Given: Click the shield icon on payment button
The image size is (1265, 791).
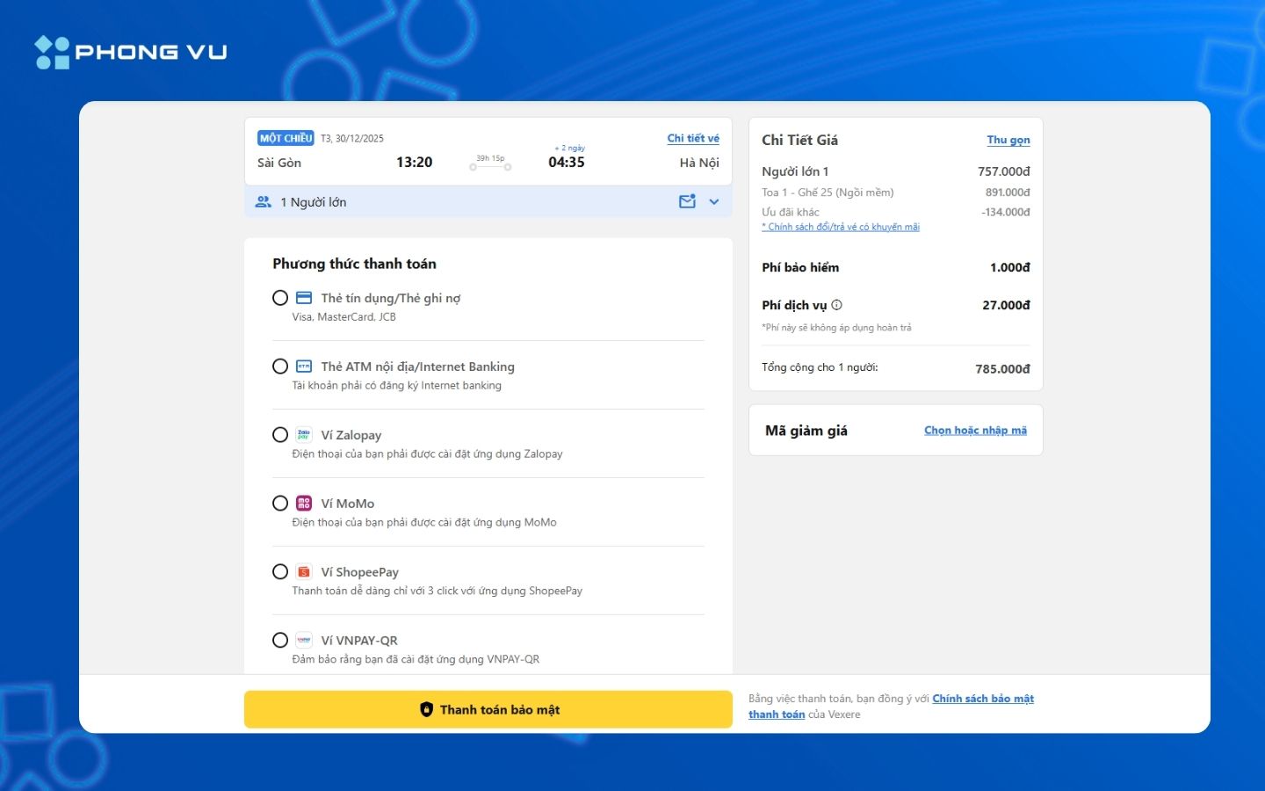Looking at the screenshot, I should click(x=426, y=709).
